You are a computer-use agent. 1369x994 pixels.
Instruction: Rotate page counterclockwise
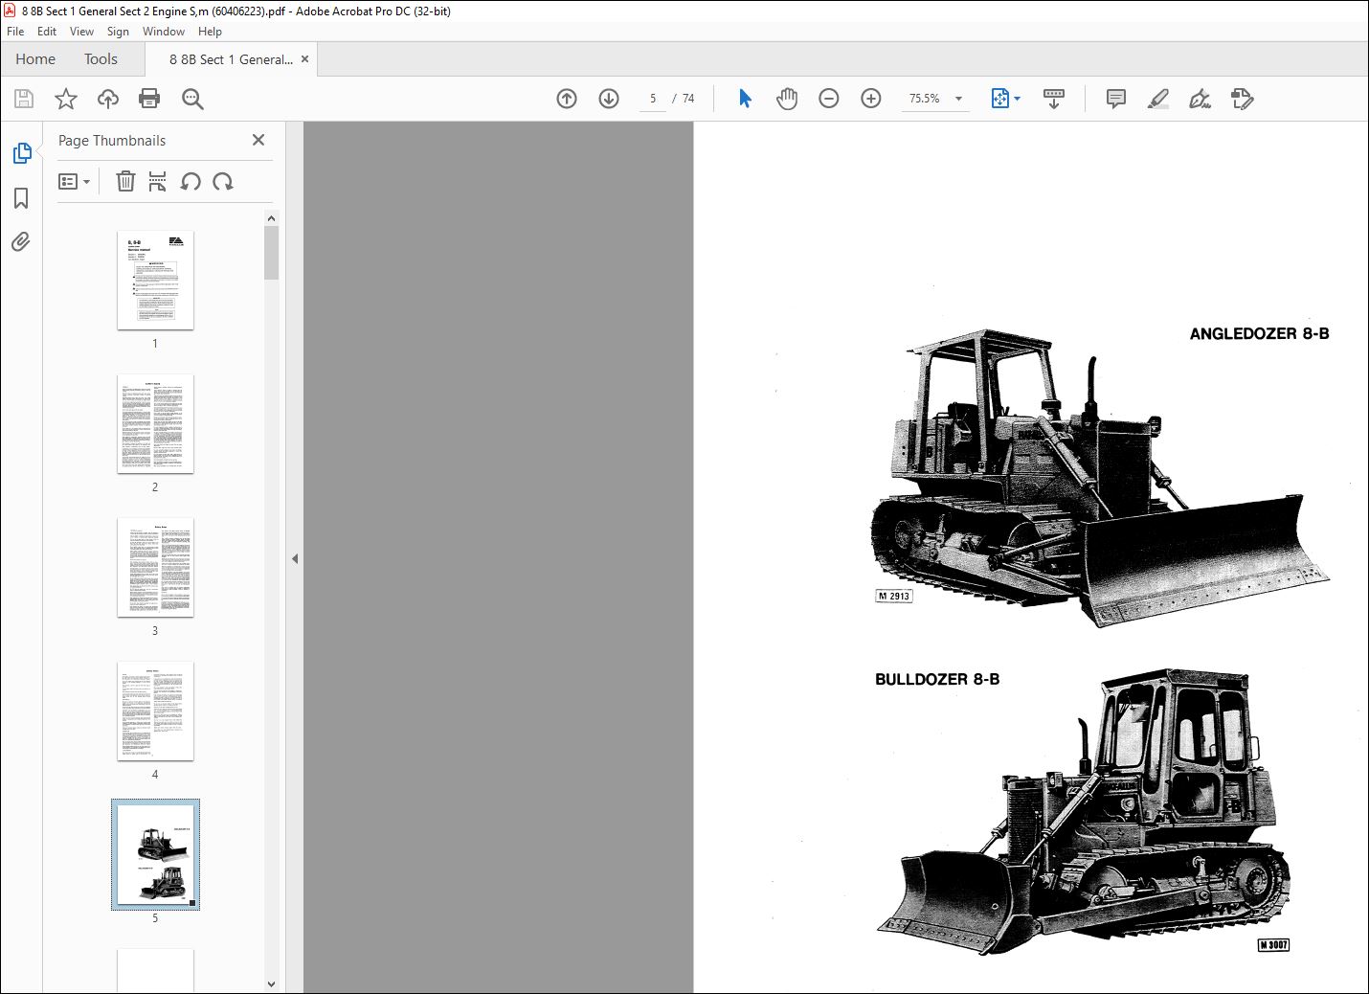[191, 181]
